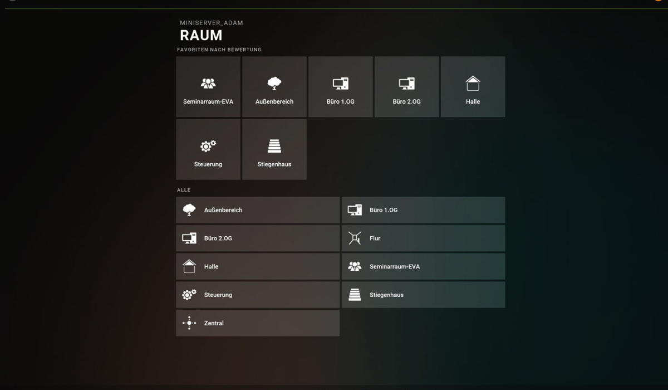Click the RAUM page heading

pyautogui.click(x=201, y=36)
